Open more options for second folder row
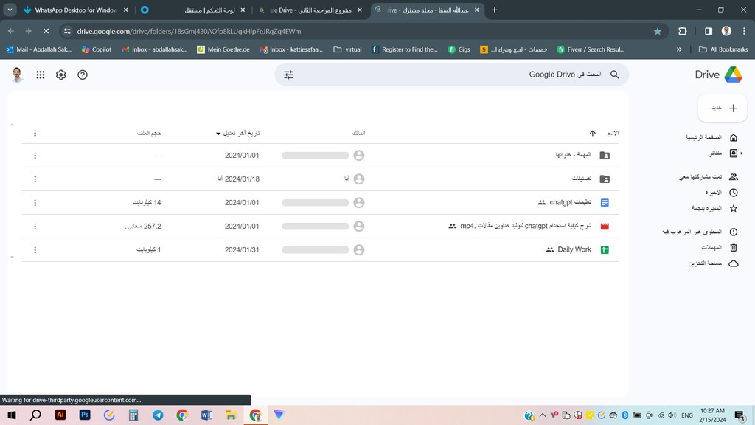The height and width of the screenshot is (425, 755). click(x=35, y=179)
